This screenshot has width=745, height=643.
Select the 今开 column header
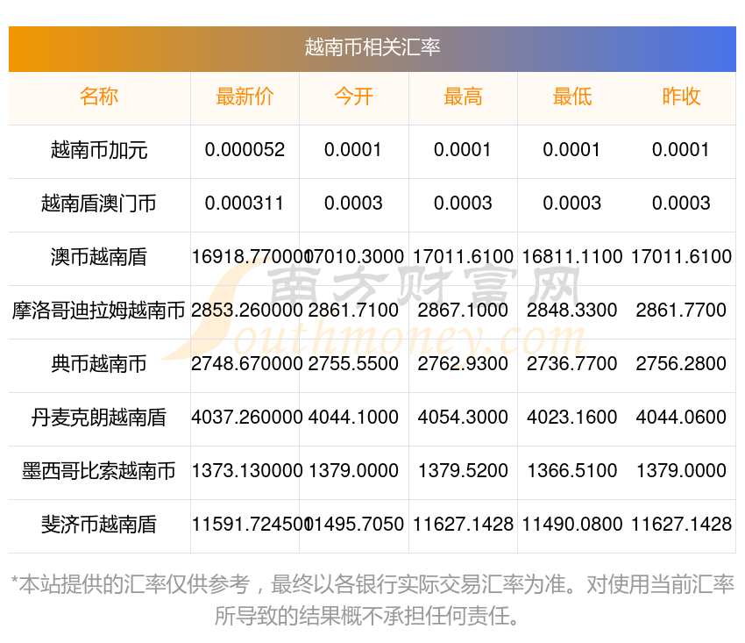(x=353, y=96)
